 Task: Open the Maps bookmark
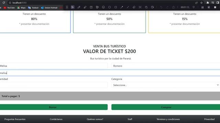coord(21,8)
